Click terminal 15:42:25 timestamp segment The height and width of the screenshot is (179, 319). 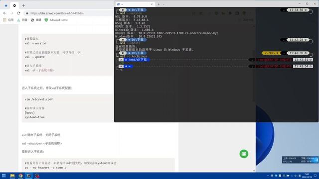(x=298, y=40)
